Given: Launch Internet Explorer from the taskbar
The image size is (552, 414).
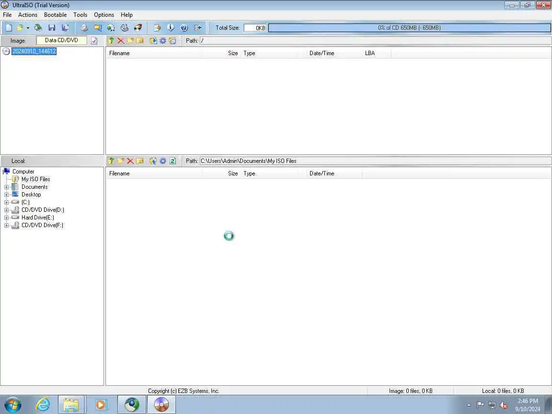Looking at the screenshot, I should click(x=43, y=404).
